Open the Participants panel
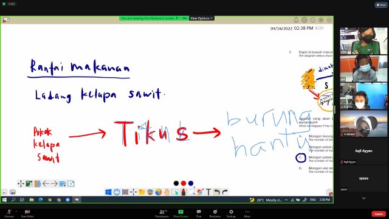Screen dimensions: 389x219 pyautogui.click(x=162, y=213)
